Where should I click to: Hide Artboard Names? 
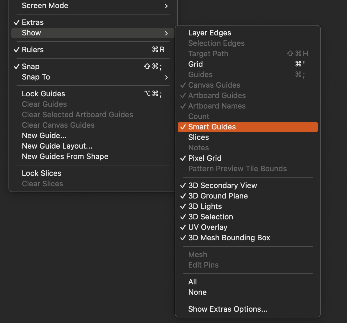[x=217, y=106]
